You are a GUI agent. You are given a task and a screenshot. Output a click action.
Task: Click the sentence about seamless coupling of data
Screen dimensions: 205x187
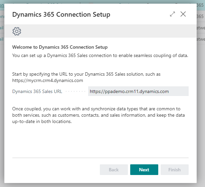[x=100, y=55]
